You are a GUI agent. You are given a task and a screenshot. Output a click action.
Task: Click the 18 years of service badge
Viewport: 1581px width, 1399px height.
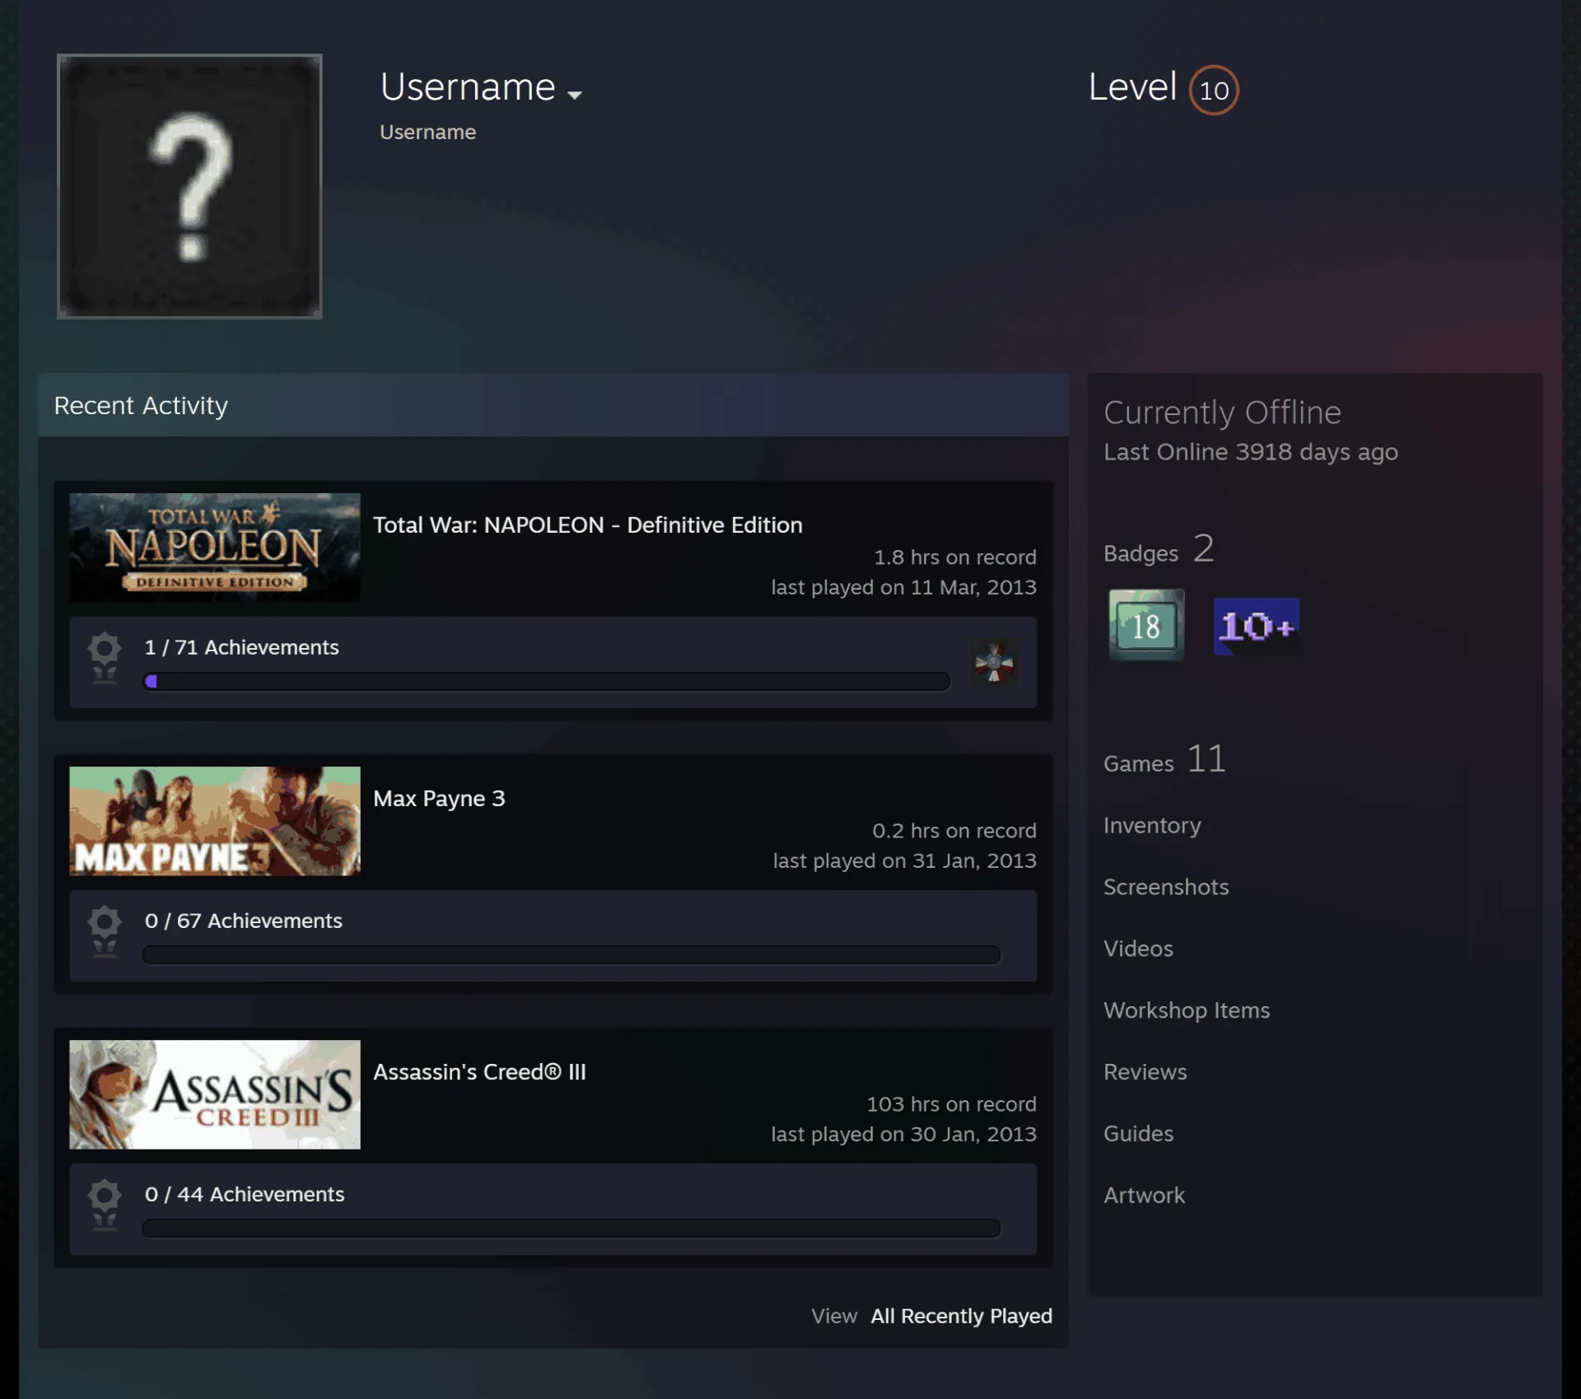click(1146, 625)
